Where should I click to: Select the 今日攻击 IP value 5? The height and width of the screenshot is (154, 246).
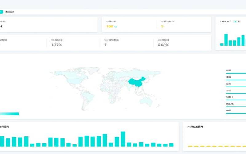coord(162,26)
